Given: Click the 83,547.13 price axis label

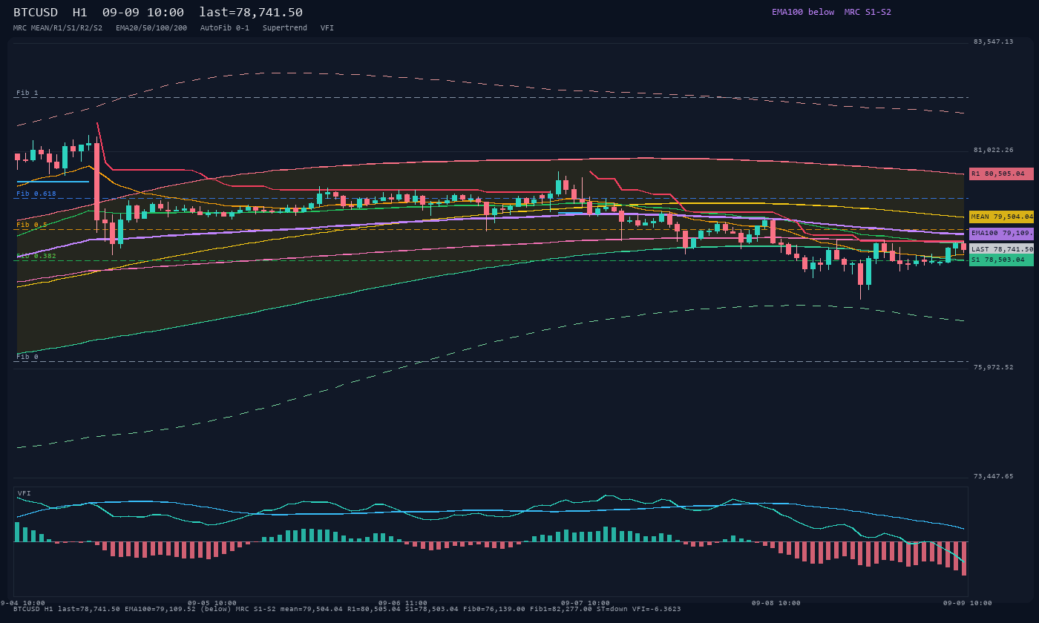Looking at the screenshot, I should 993,42.
